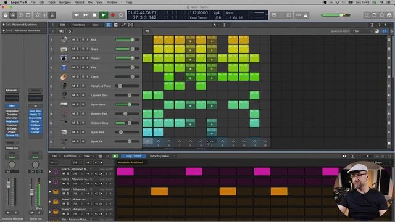Click the first Kick 1 step cell

(x=125, y=171)
